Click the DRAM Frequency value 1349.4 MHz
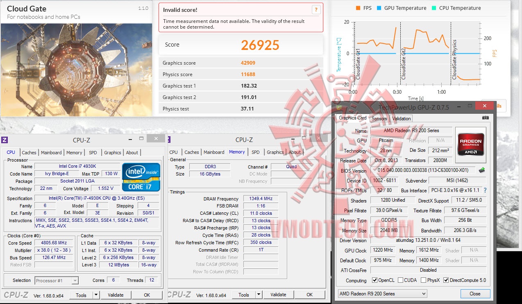This screenshot has height=304, width=522. [261, 199]
